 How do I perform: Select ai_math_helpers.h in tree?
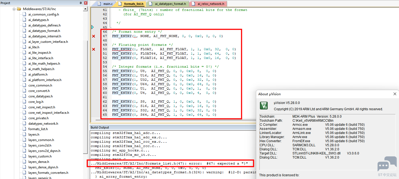pos(41,69)
